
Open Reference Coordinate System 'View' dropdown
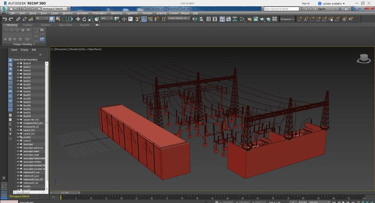click(x=107, y=18)
